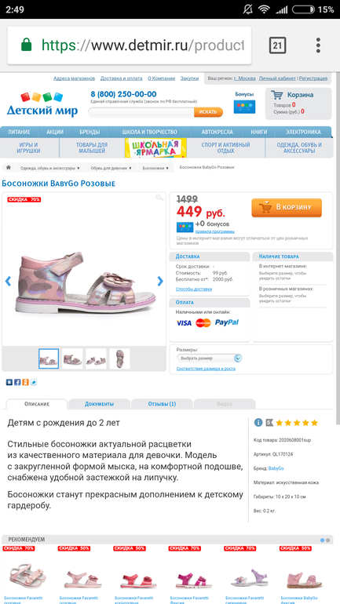340x604 pixels.
Task: Switch to the Документы tab
Action: click(x=99, y=404)
